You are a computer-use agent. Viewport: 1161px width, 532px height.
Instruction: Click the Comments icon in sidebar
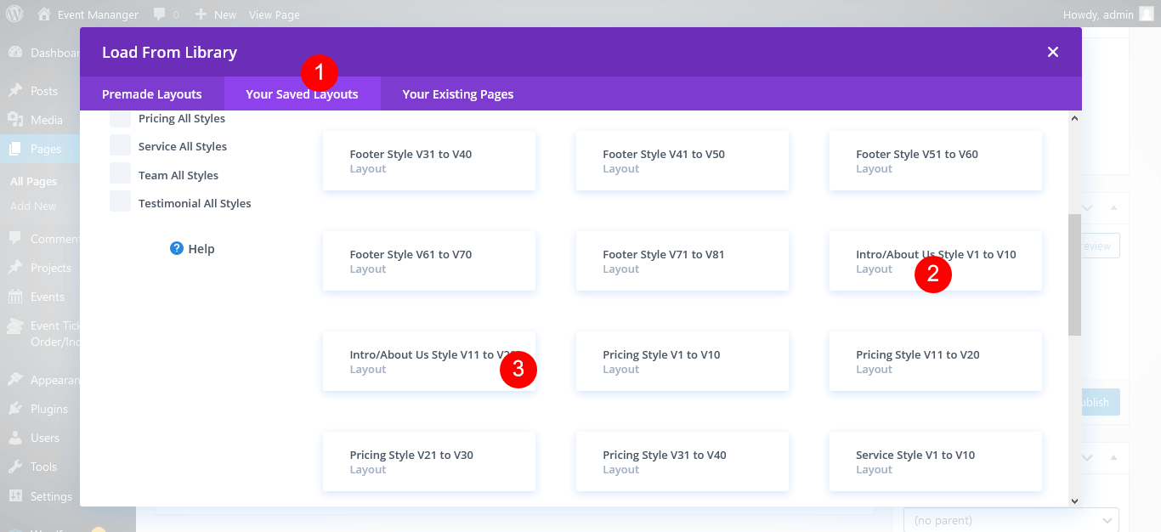(x=15, y=239)
